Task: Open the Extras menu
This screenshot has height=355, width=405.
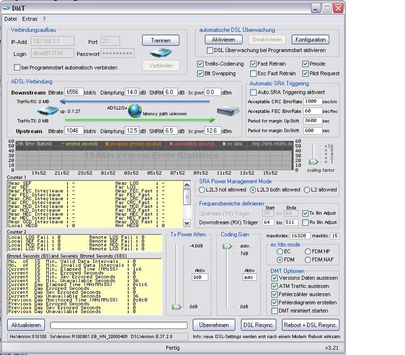Action: (29, 19)
